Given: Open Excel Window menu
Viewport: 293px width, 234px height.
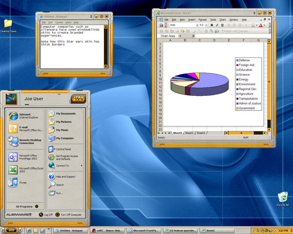Looking at the screenshot, I should (234, 20).
